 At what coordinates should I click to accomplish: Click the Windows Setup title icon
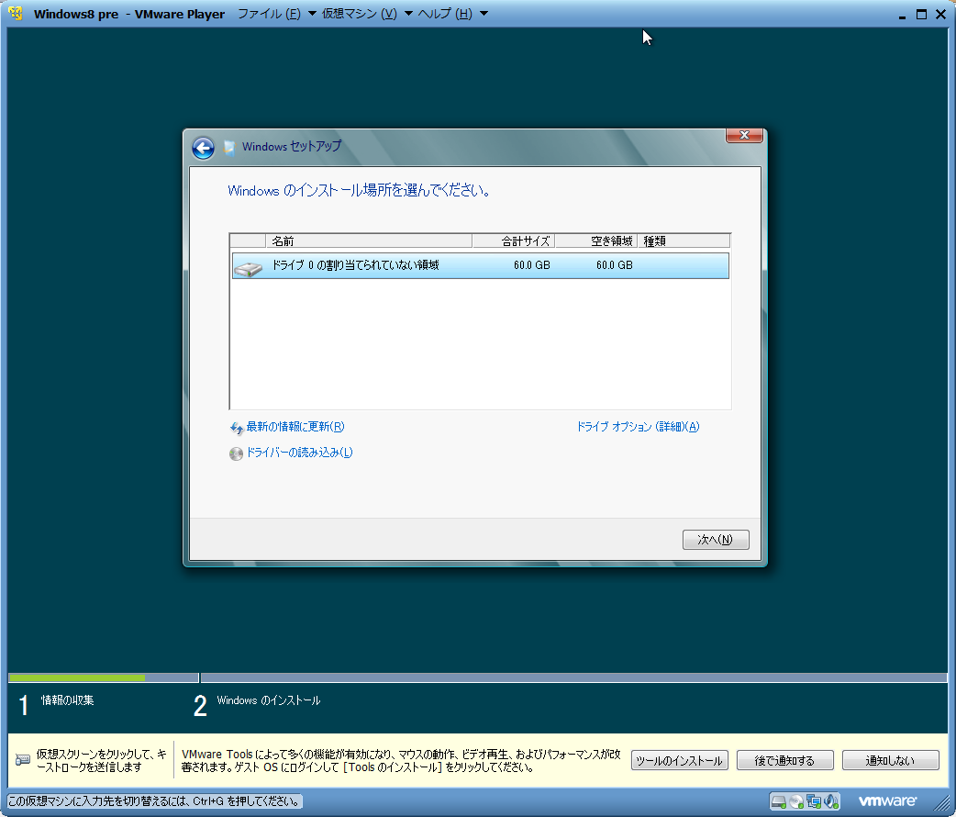pyautogui.click(x=229, y=148)
